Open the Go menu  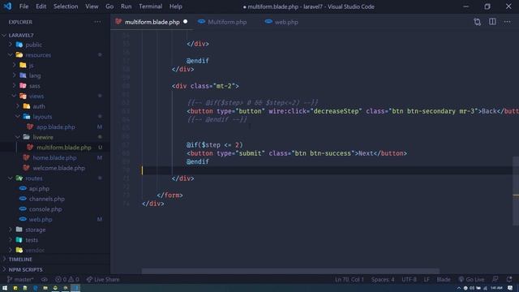(109, 6)
